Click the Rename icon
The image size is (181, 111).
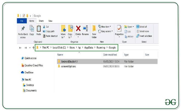(x=85, y=28)
